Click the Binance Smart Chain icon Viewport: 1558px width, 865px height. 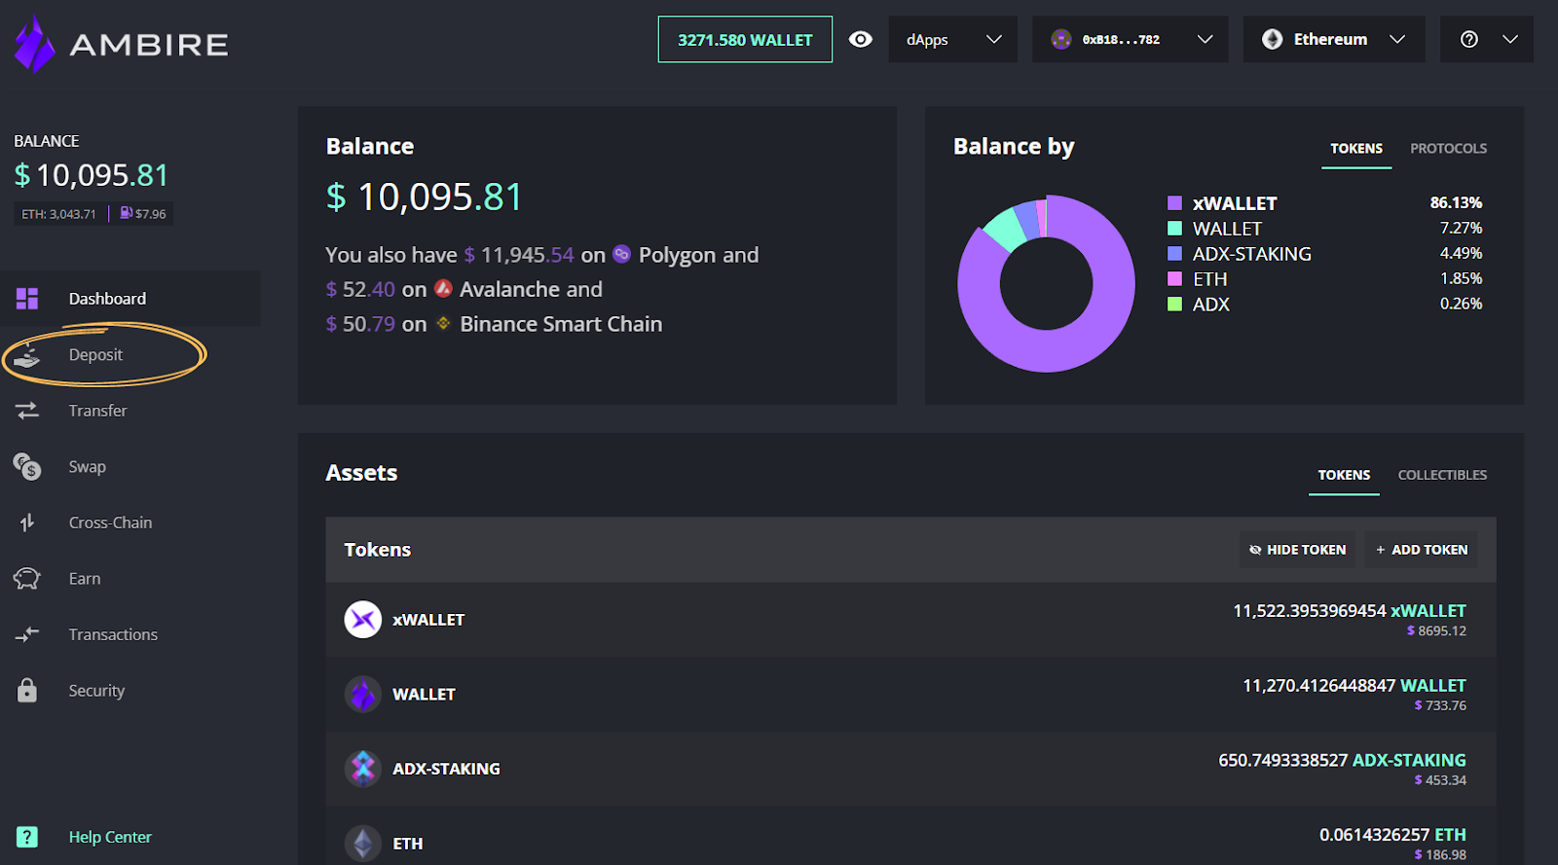coord(443,324)
